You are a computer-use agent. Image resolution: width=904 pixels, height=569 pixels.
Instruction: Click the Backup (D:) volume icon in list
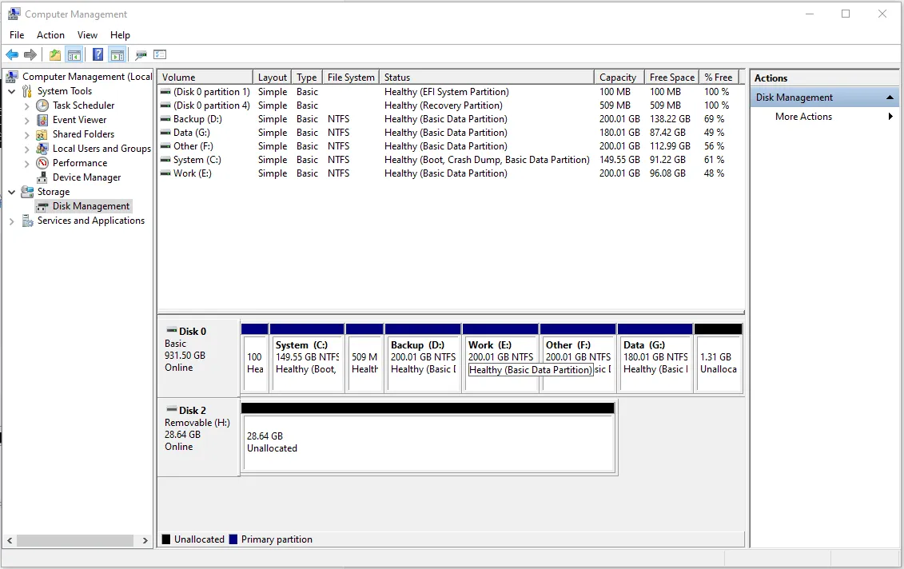coord(165,119)
